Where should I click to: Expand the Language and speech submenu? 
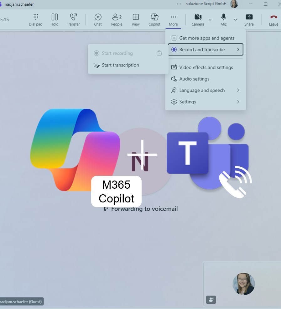[x=206, y=90]
